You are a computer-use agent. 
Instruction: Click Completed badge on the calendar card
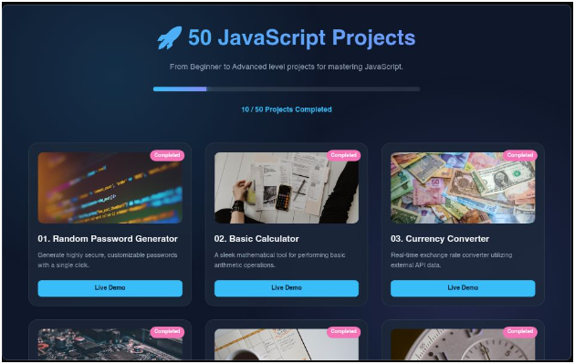(343, 332)
